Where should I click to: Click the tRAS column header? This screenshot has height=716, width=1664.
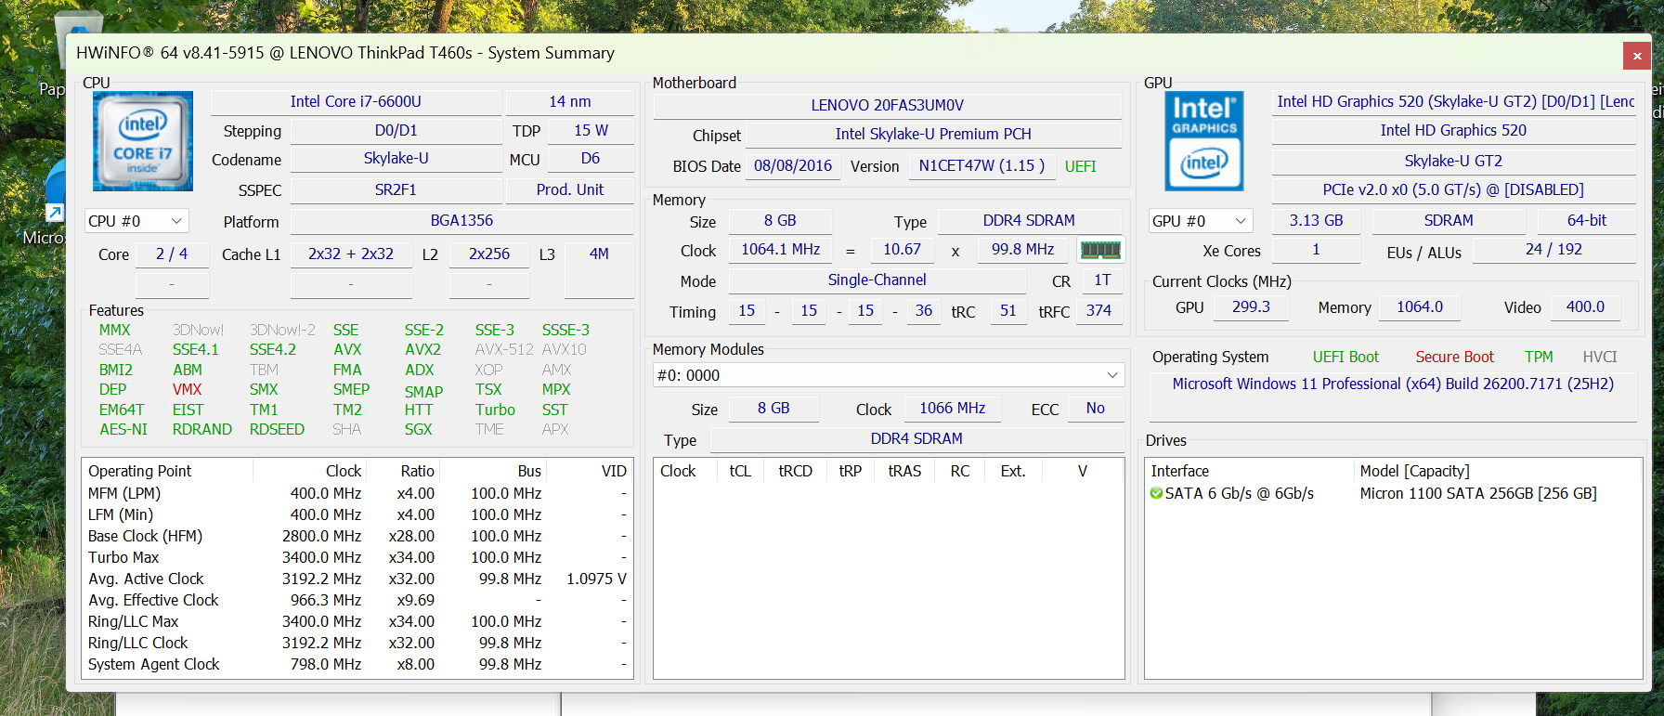point(904,471)
